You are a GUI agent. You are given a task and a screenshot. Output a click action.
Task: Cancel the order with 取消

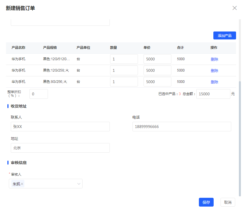(228, 202)
